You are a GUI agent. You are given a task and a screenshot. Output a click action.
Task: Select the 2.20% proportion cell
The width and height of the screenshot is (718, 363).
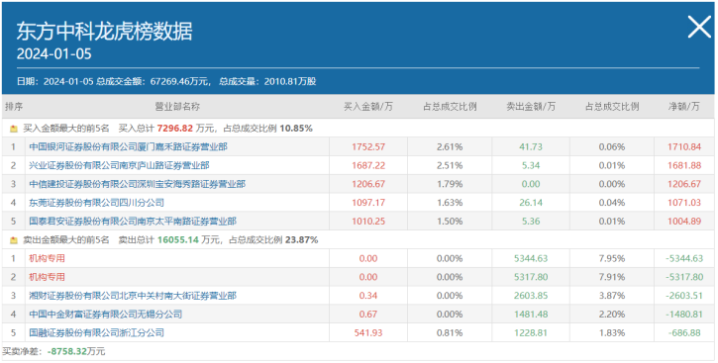click(612, 315)
